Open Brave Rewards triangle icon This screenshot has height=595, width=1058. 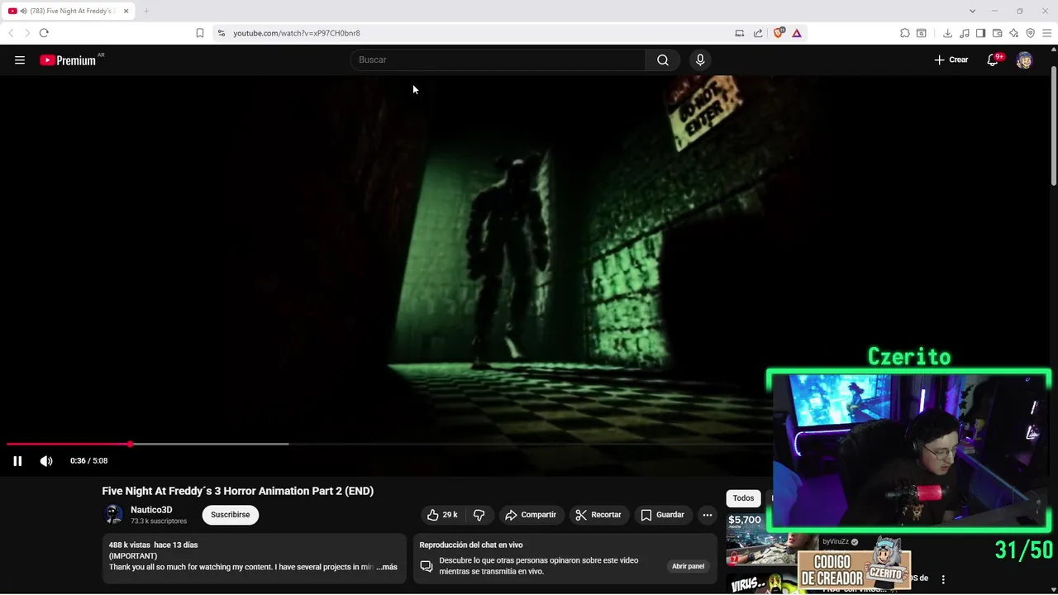coord(797,33)
